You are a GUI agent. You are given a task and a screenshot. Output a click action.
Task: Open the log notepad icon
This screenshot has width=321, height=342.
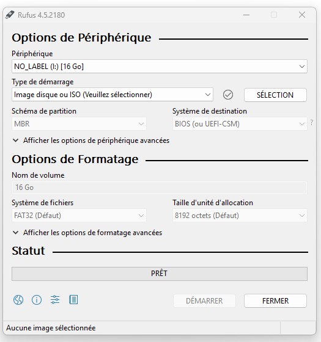[73, 300]
